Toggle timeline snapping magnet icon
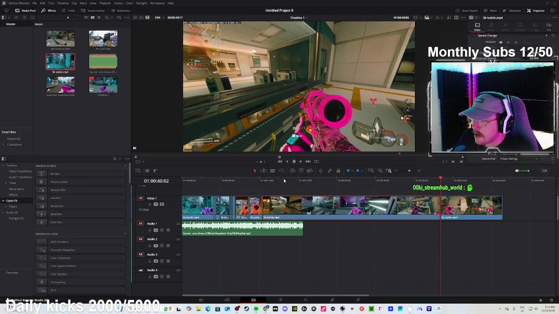 pyautogui.click(x=321, y=171)
